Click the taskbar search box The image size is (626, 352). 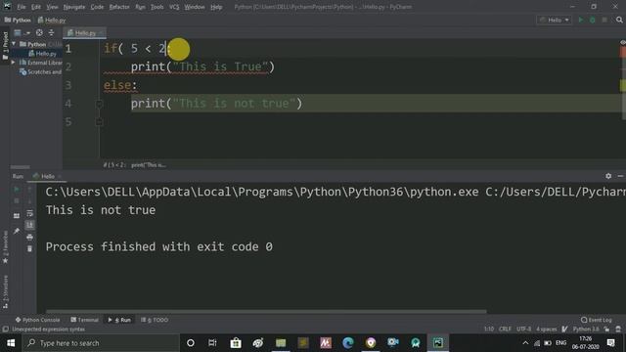(101, 343)
